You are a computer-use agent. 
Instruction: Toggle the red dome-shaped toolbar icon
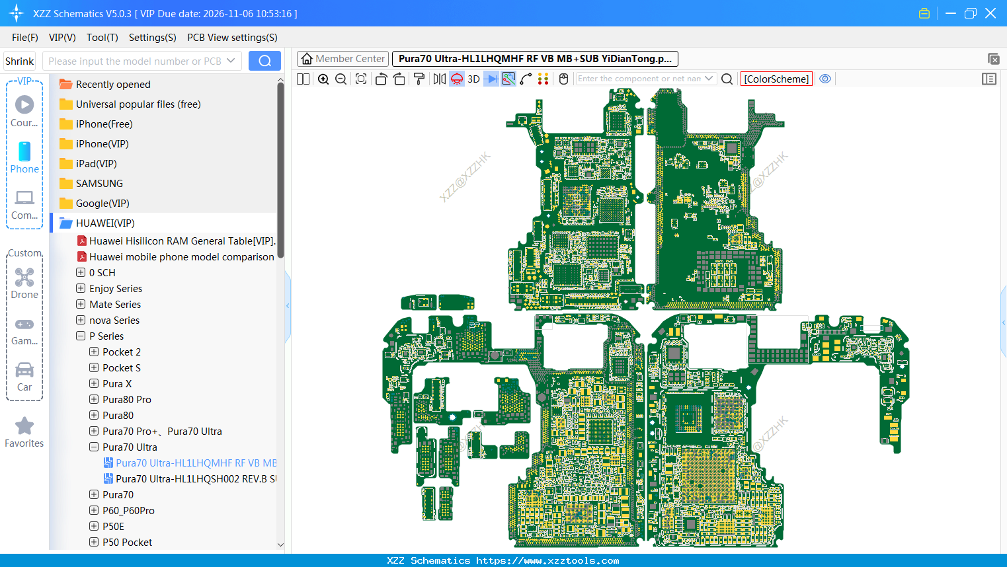pos(457,79)
